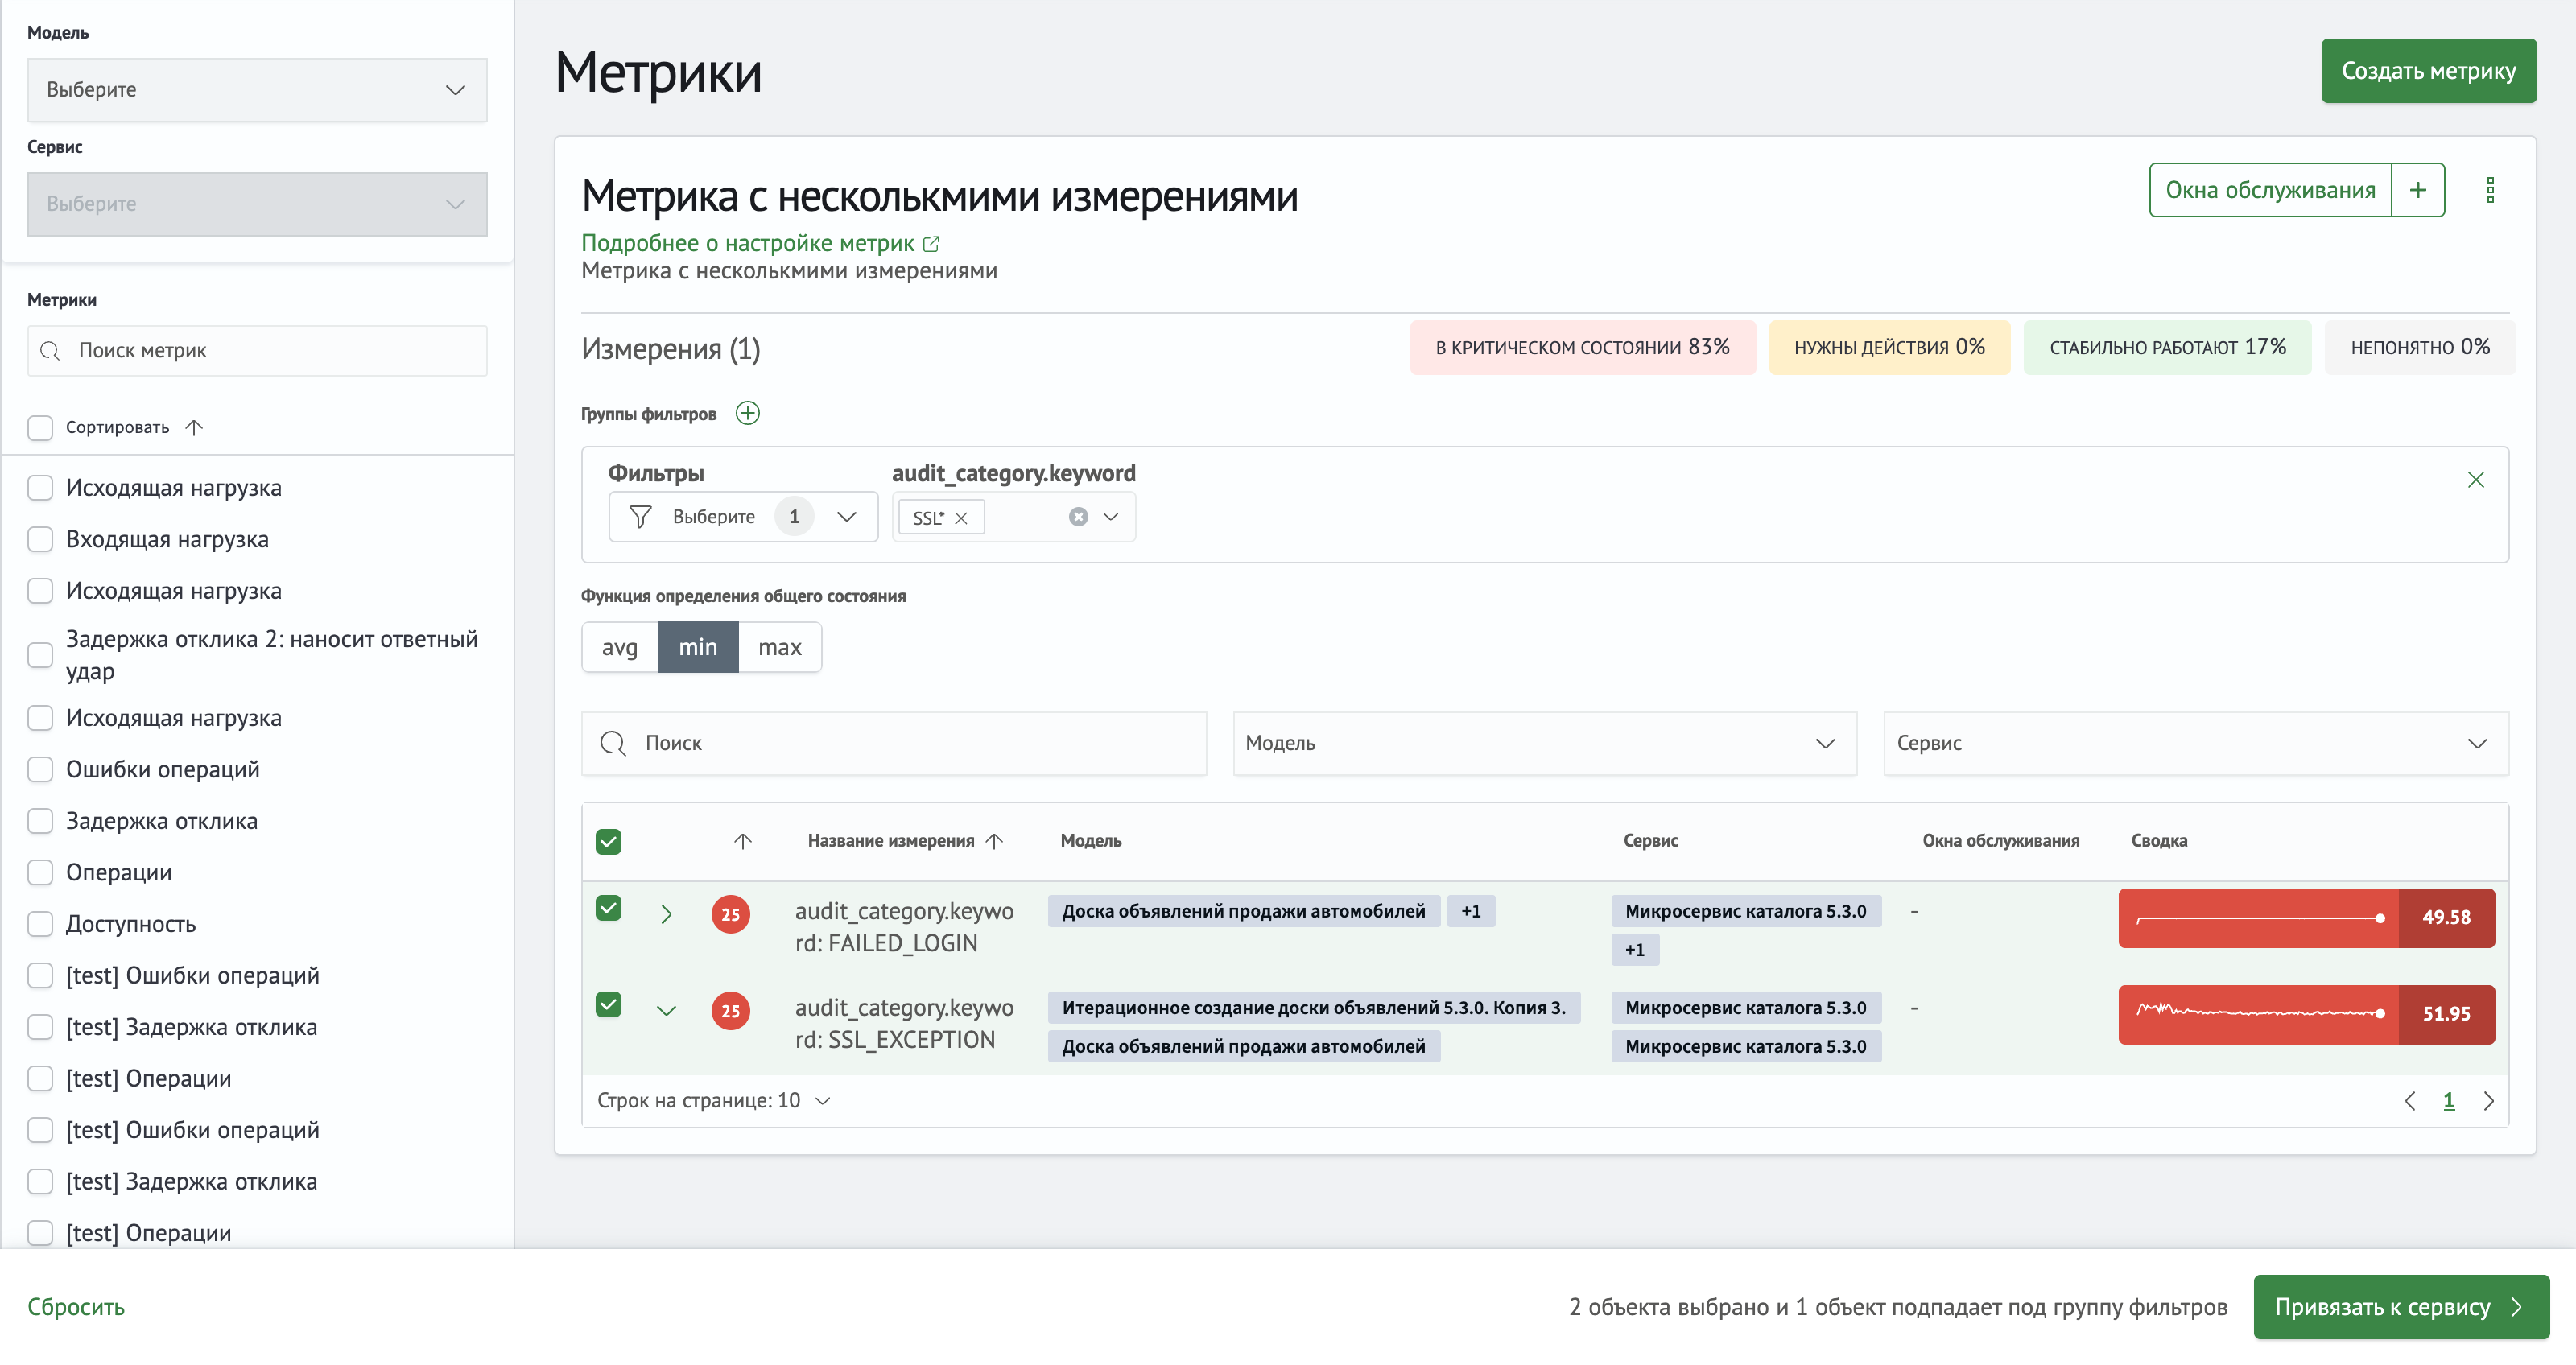Screen dimensions: 2576x1365
Task: Filter by В критическом состоянии 83%
Action: pos(1582,347)
